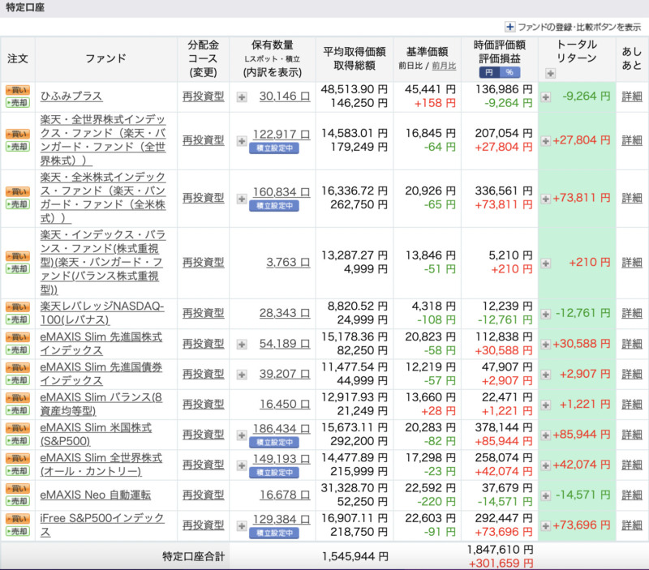Screen dimensions: 649x570
Task: Click the 前月比 header link
Action: click(444, 66)
